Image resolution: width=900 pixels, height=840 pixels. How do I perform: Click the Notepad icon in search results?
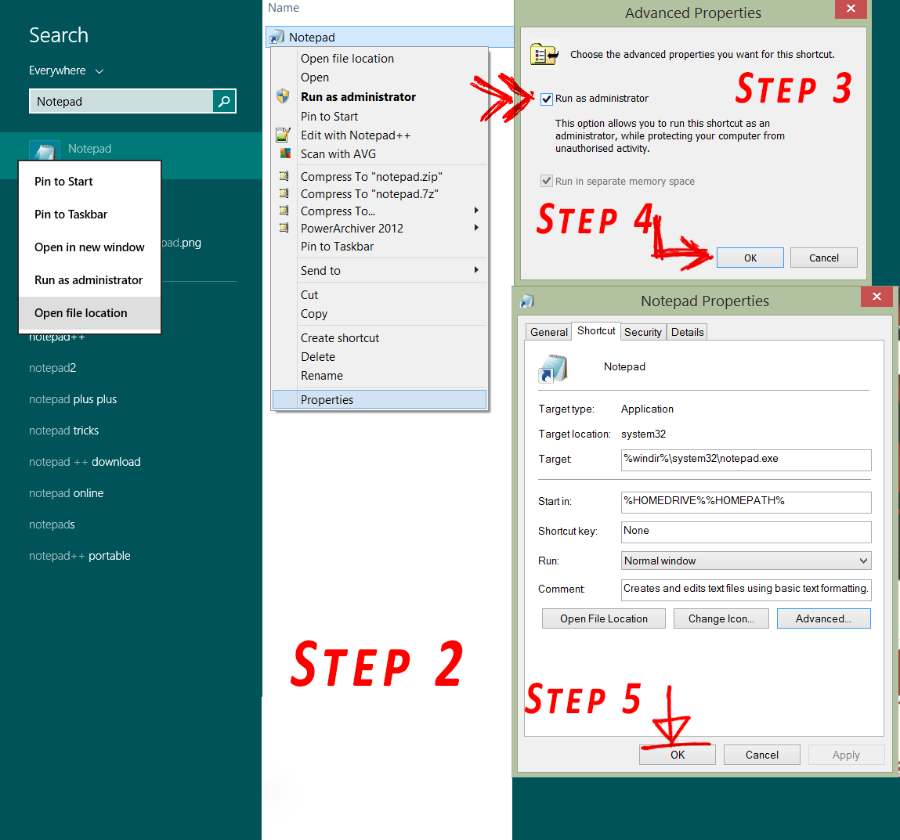(x=45, y=149)
